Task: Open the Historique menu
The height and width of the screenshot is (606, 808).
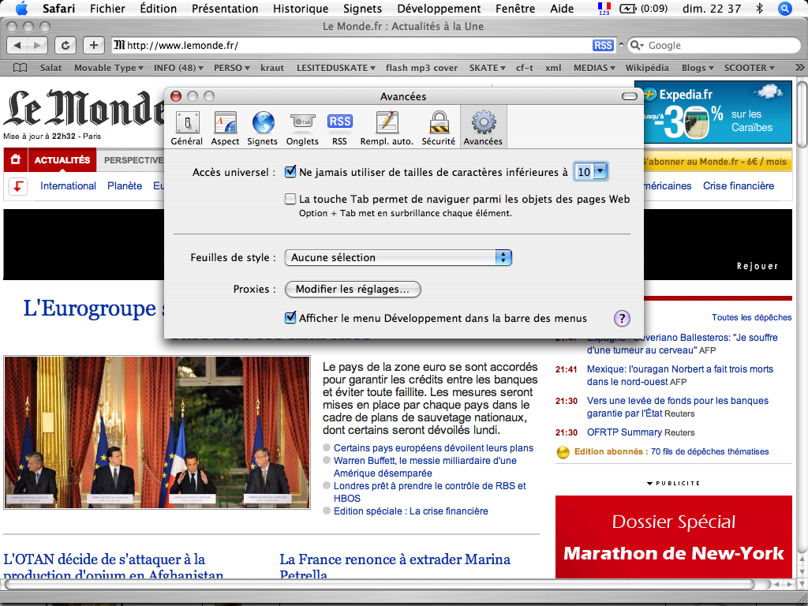Action: click(x=301, y=8)
